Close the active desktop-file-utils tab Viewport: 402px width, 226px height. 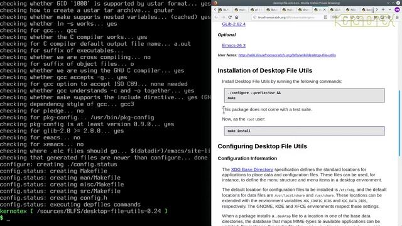point(324,10)
